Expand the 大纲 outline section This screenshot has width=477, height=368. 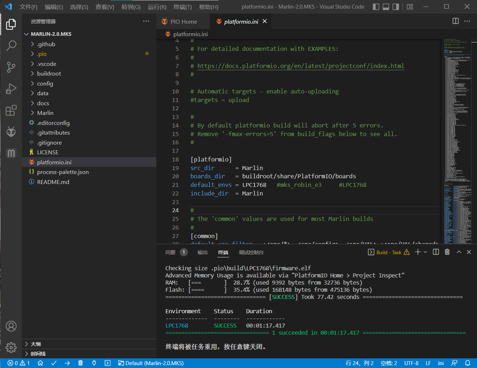89,344
